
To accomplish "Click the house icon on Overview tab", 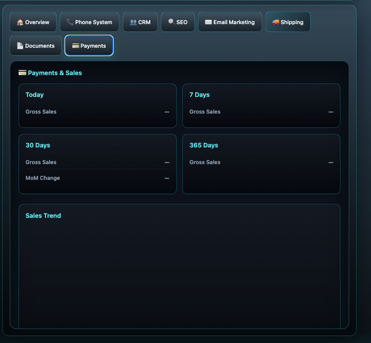I will 20,22.
